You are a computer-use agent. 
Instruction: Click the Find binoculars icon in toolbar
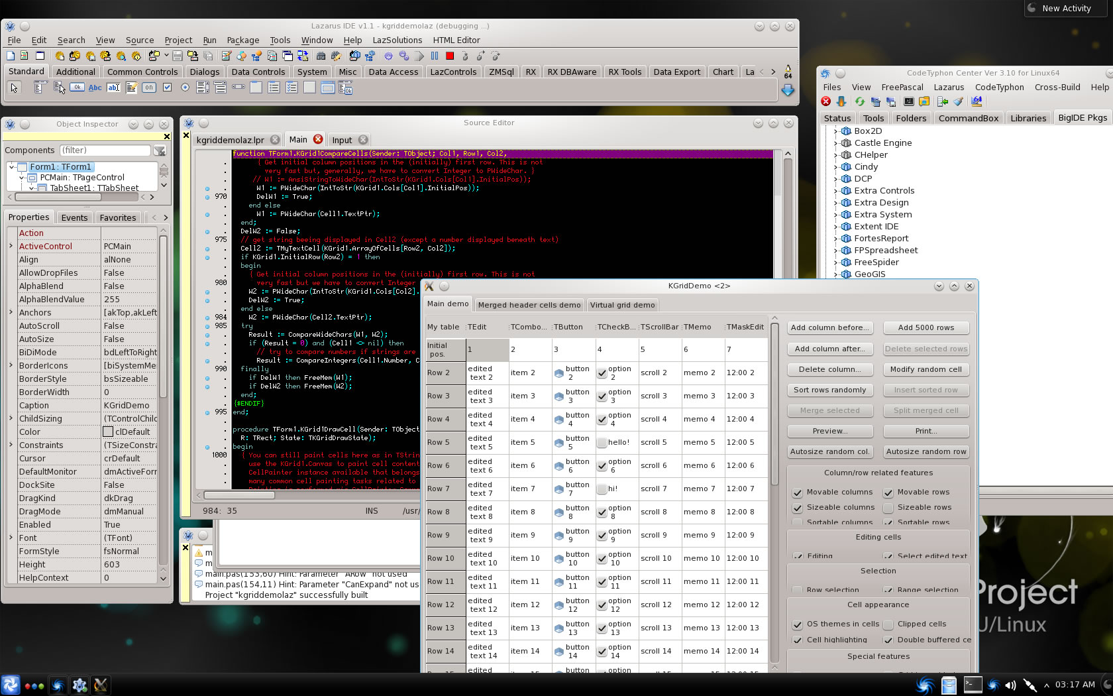(321, 56)
